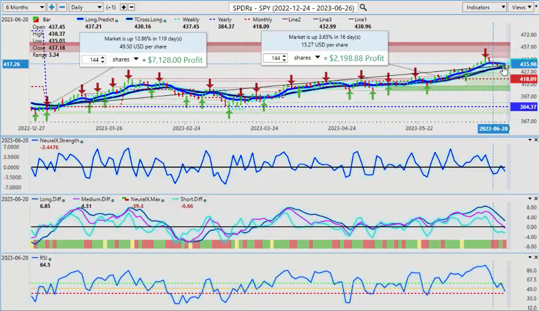
Task: Open the Daily interval dropdown
Action: pos(86,7)
